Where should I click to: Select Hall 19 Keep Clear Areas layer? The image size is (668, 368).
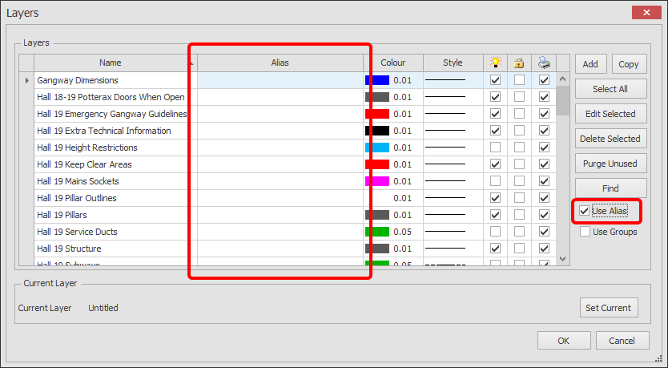[x=84, y=164]
